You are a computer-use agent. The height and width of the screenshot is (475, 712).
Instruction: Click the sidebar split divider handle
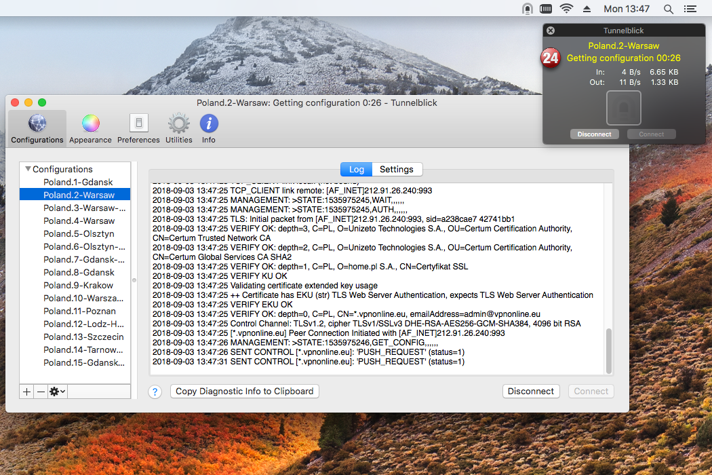pyautogui.click(x=134, y=280)
